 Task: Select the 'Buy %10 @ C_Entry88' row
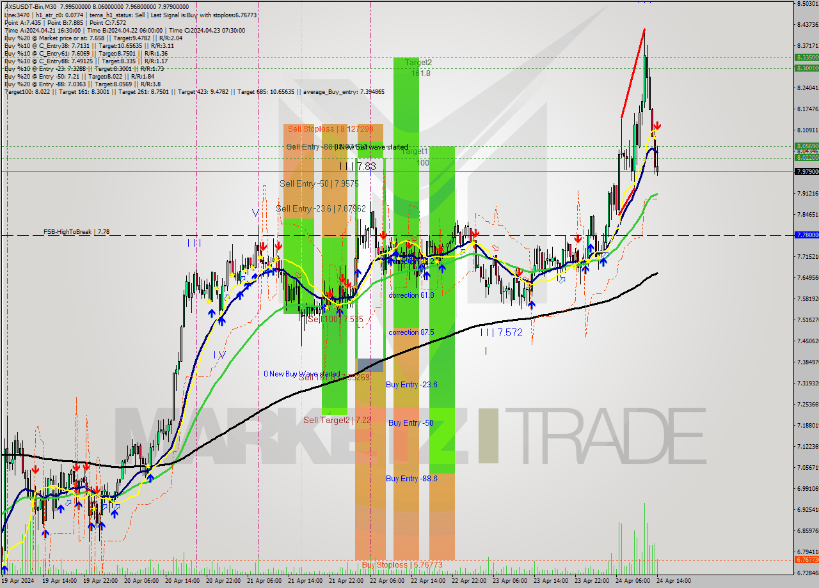pos(86,61)
